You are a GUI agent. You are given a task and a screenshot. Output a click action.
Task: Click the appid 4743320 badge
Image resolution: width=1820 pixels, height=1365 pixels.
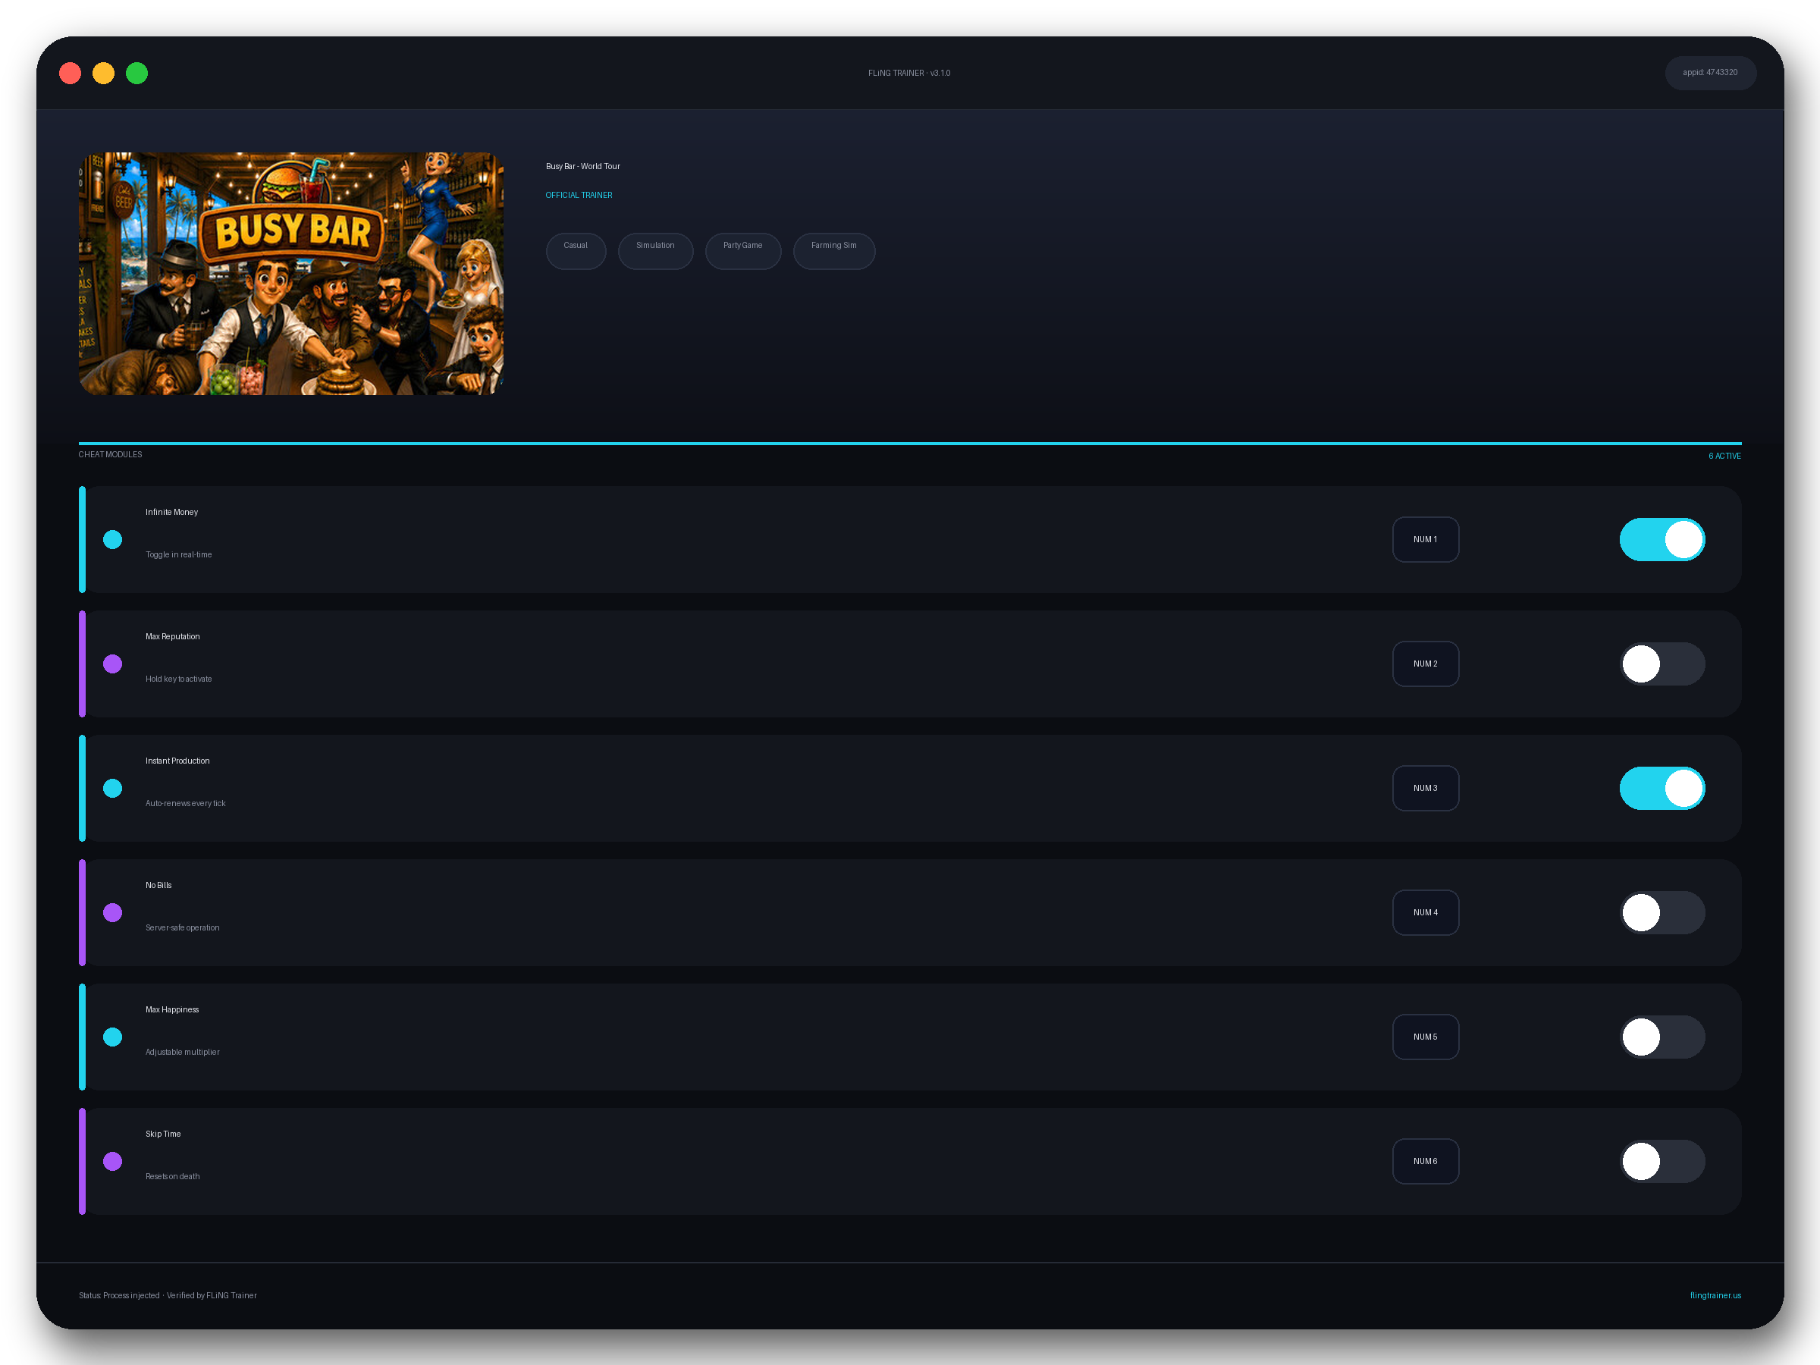[x=1710, y=72]
